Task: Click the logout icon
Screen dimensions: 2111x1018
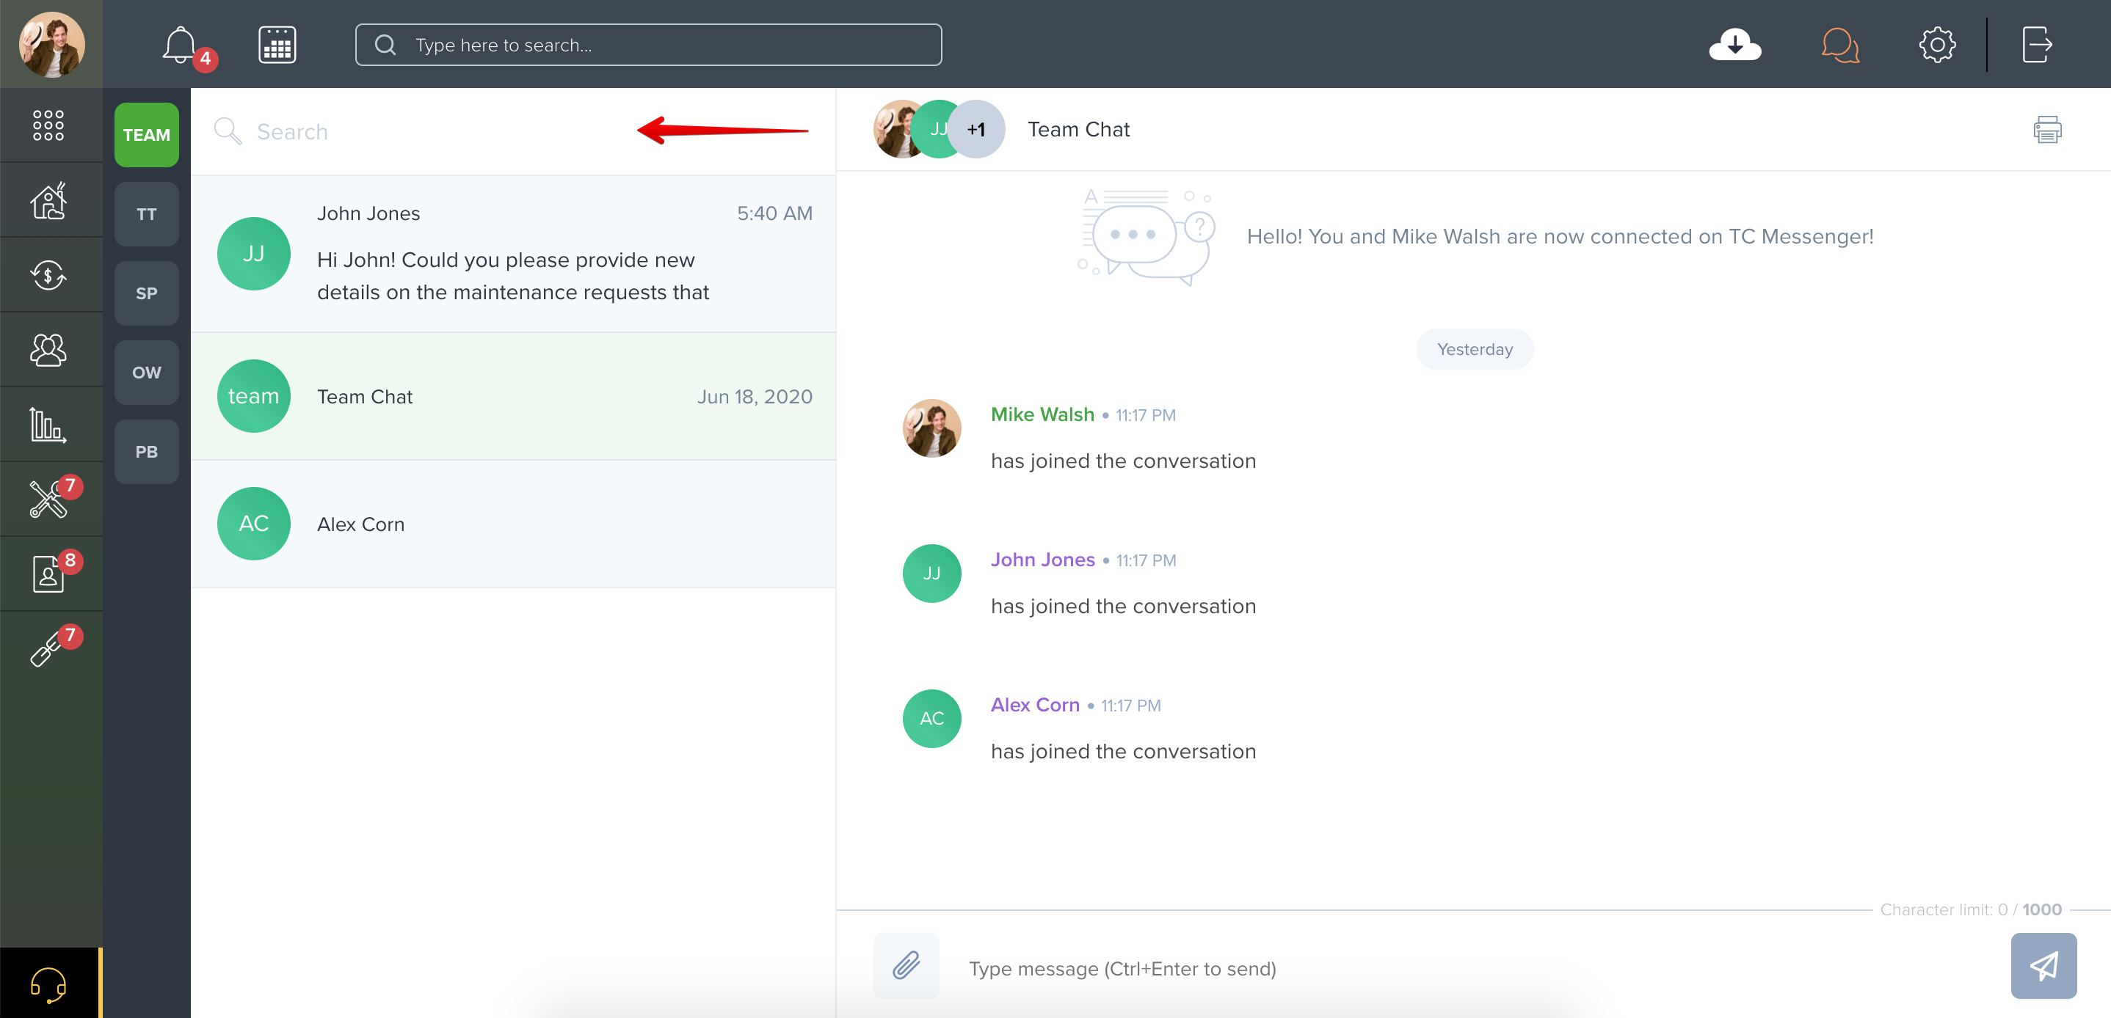Action: [2036, 45]
